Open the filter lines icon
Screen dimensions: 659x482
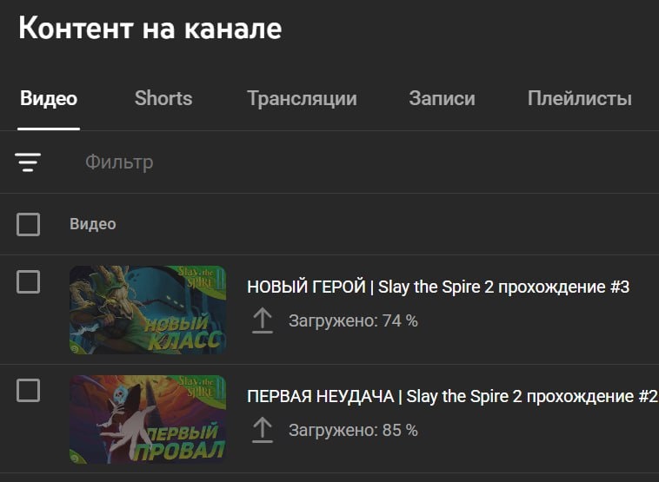pyautogui.click(x=28, y=162)
